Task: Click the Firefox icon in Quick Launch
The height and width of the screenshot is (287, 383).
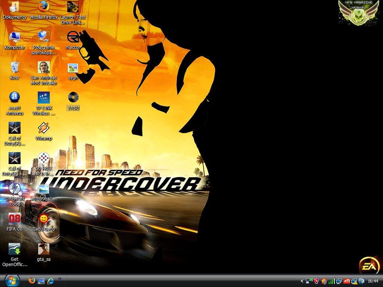Action: click(32, 281)
